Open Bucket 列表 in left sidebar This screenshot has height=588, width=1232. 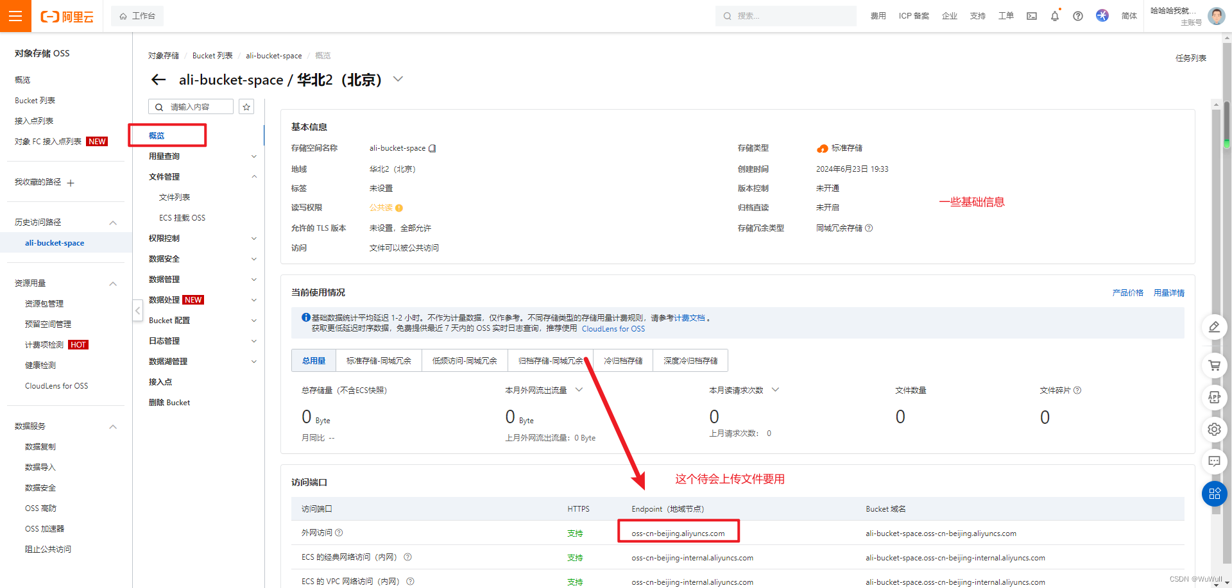tap(35, 101)
